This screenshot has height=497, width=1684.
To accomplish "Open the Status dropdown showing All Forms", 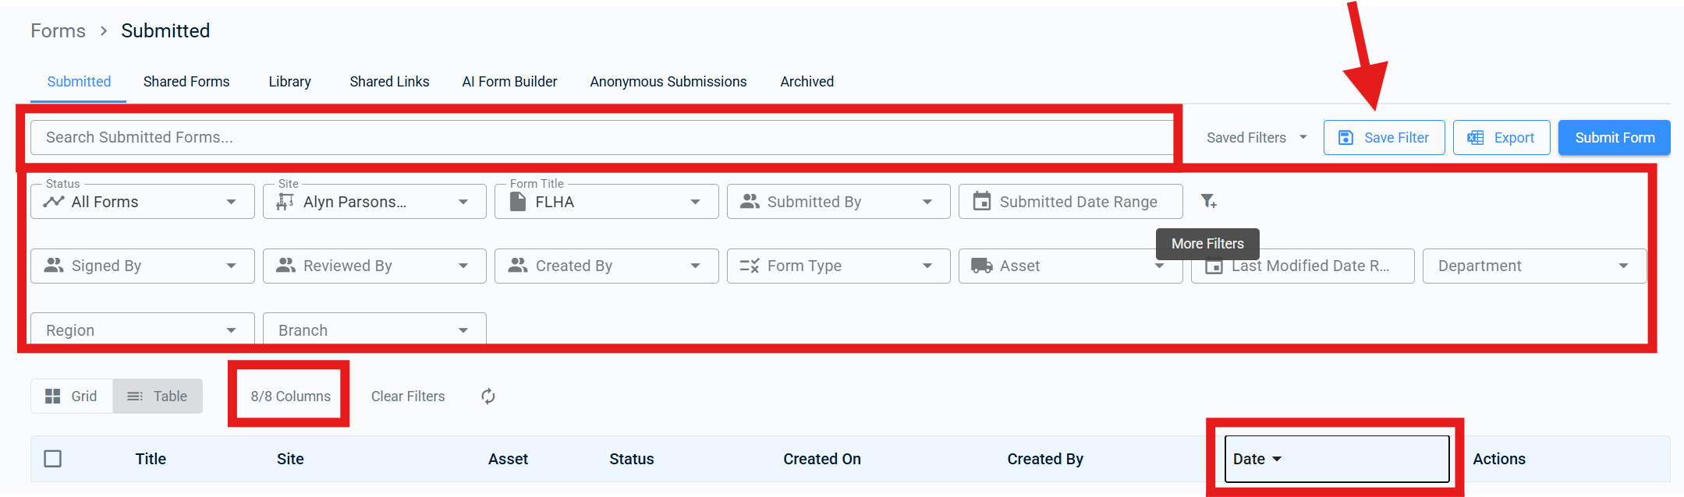I will click(x=143, y=202).
